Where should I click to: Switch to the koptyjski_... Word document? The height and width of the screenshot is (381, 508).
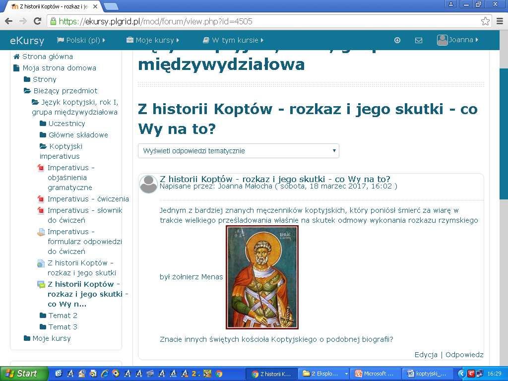coord(428,374)
